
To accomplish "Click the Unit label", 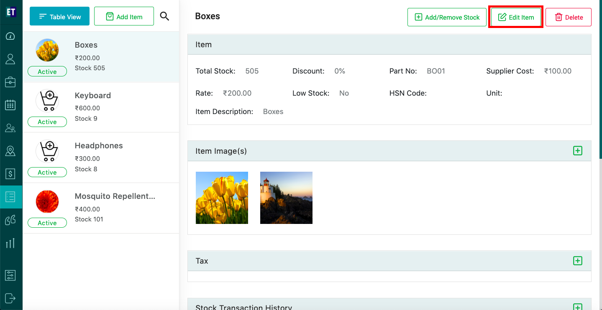I will (x=494, y=93).
